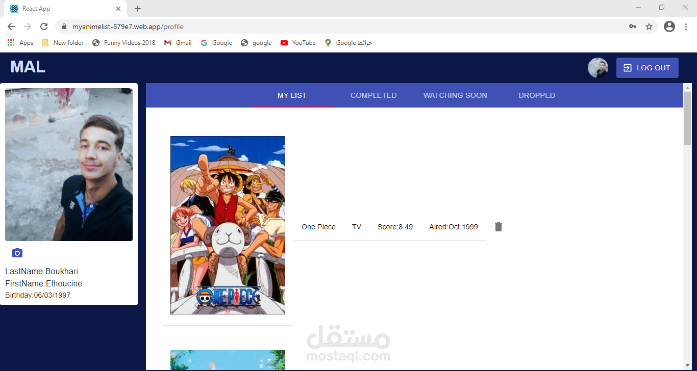
Task: Open the Apps bookmark
Action: click(20, 43)
